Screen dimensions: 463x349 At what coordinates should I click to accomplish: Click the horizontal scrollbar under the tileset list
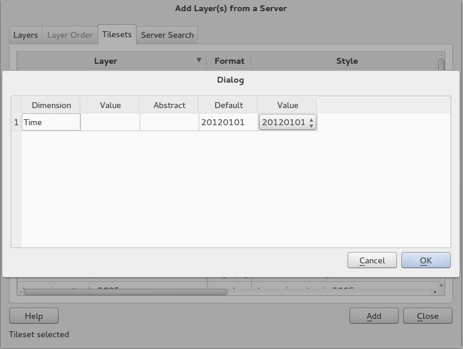click(124, 291)
